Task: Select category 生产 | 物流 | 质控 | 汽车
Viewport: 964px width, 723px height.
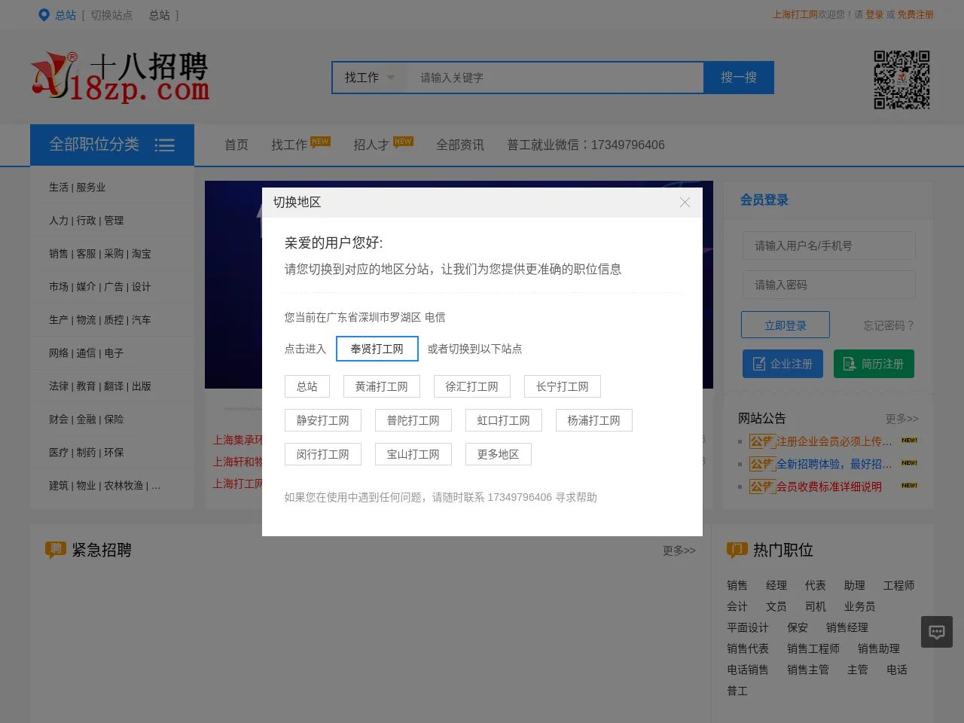Action: 100,319
